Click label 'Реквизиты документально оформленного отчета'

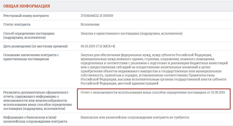pyautogui.click(x=37, y=100)
